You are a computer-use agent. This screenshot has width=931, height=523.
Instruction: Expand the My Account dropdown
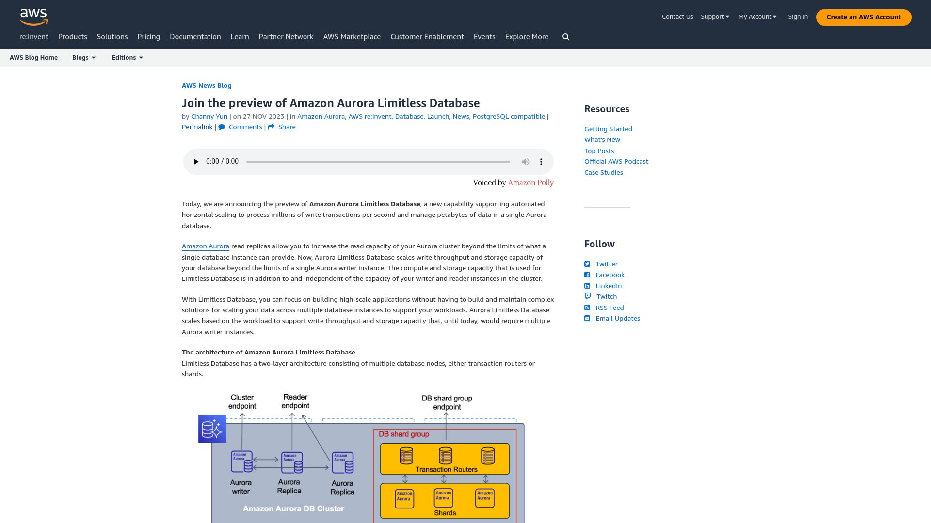[757, 17]
